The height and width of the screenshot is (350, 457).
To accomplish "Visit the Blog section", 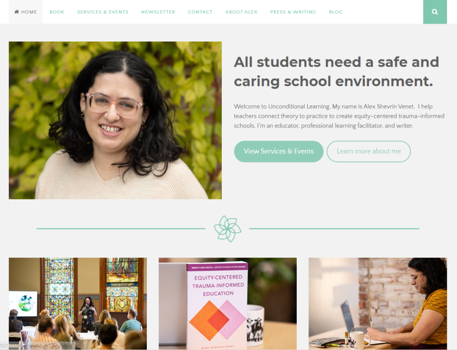I will pos(336,12).
